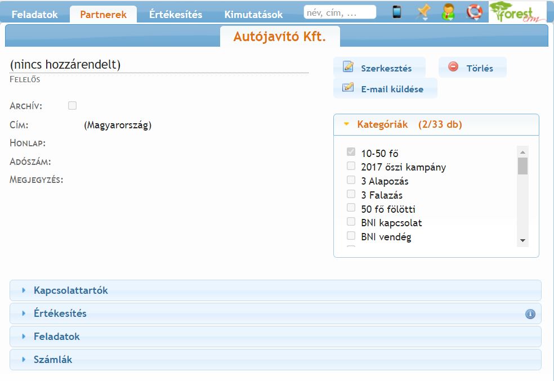Click the Szerkesztés button

tap(379, 68)
